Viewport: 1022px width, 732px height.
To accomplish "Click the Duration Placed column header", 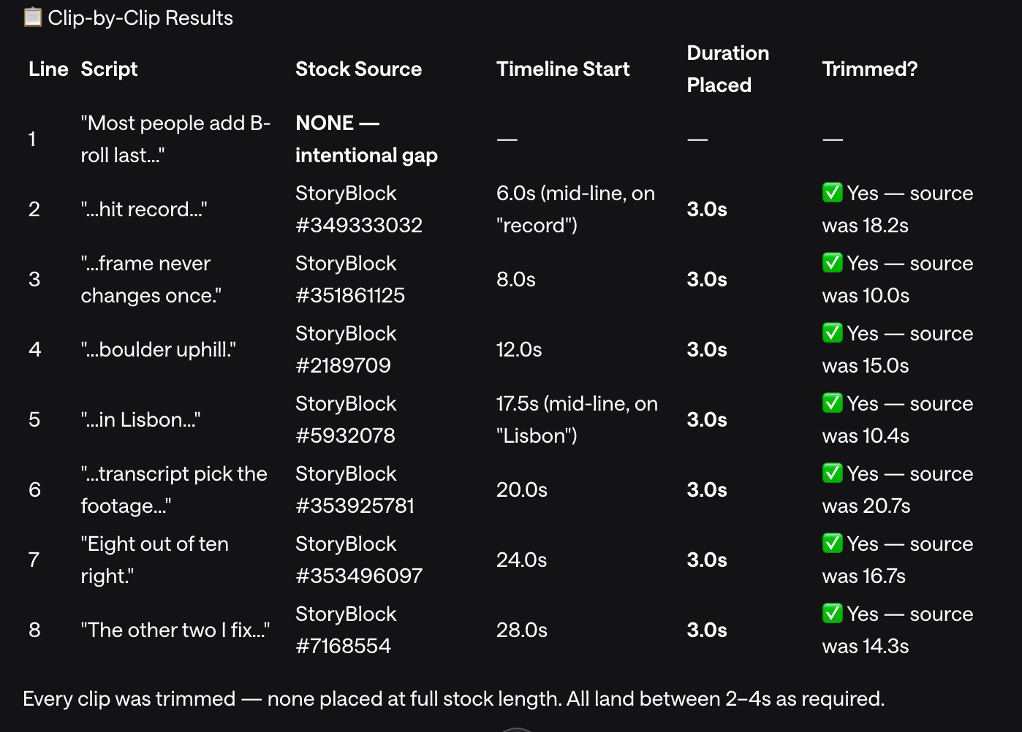I will click(727, 69).
